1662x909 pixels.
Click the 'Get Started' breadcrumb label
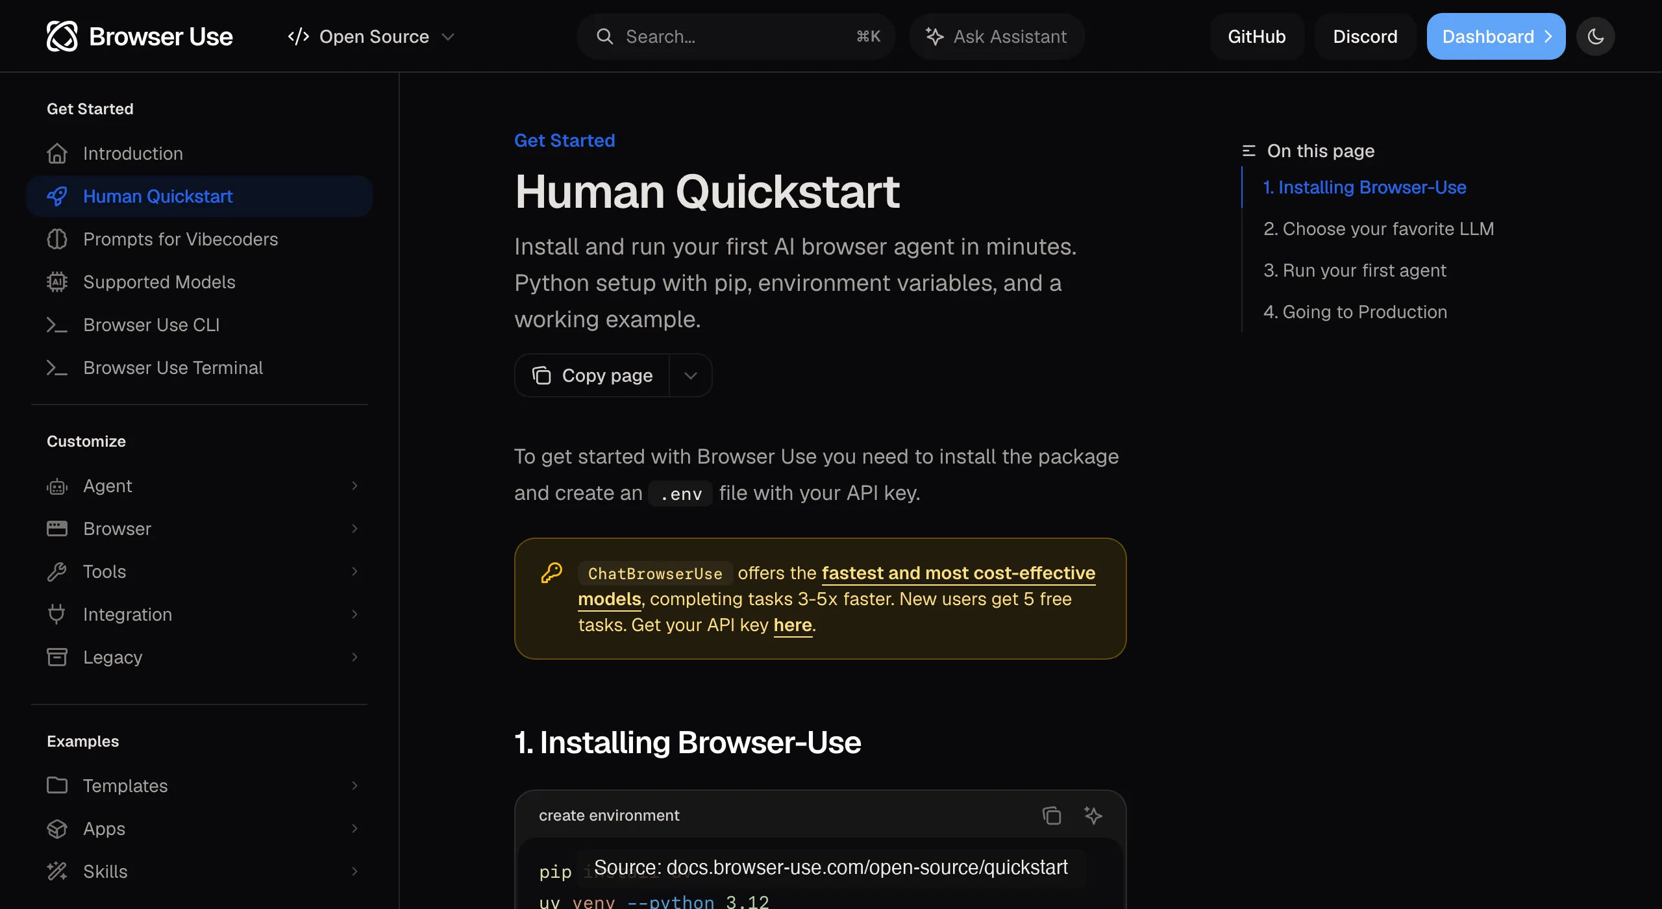565,140
